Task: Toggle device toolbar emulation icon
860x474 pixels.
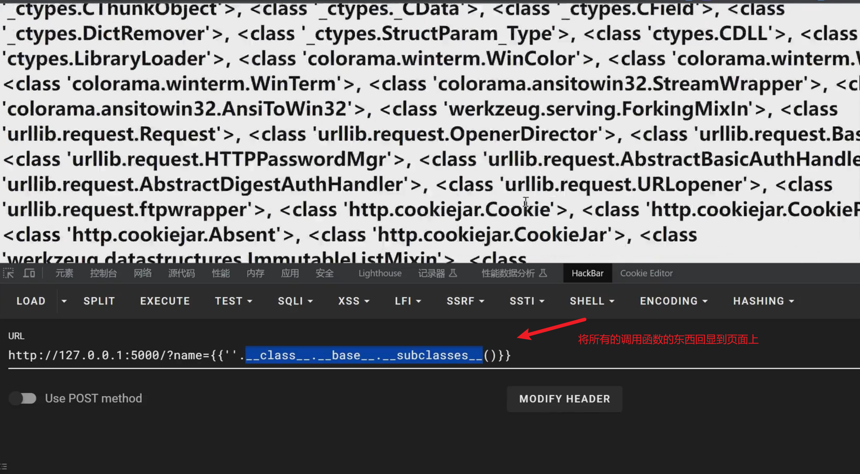Action: tap(29, 273)
